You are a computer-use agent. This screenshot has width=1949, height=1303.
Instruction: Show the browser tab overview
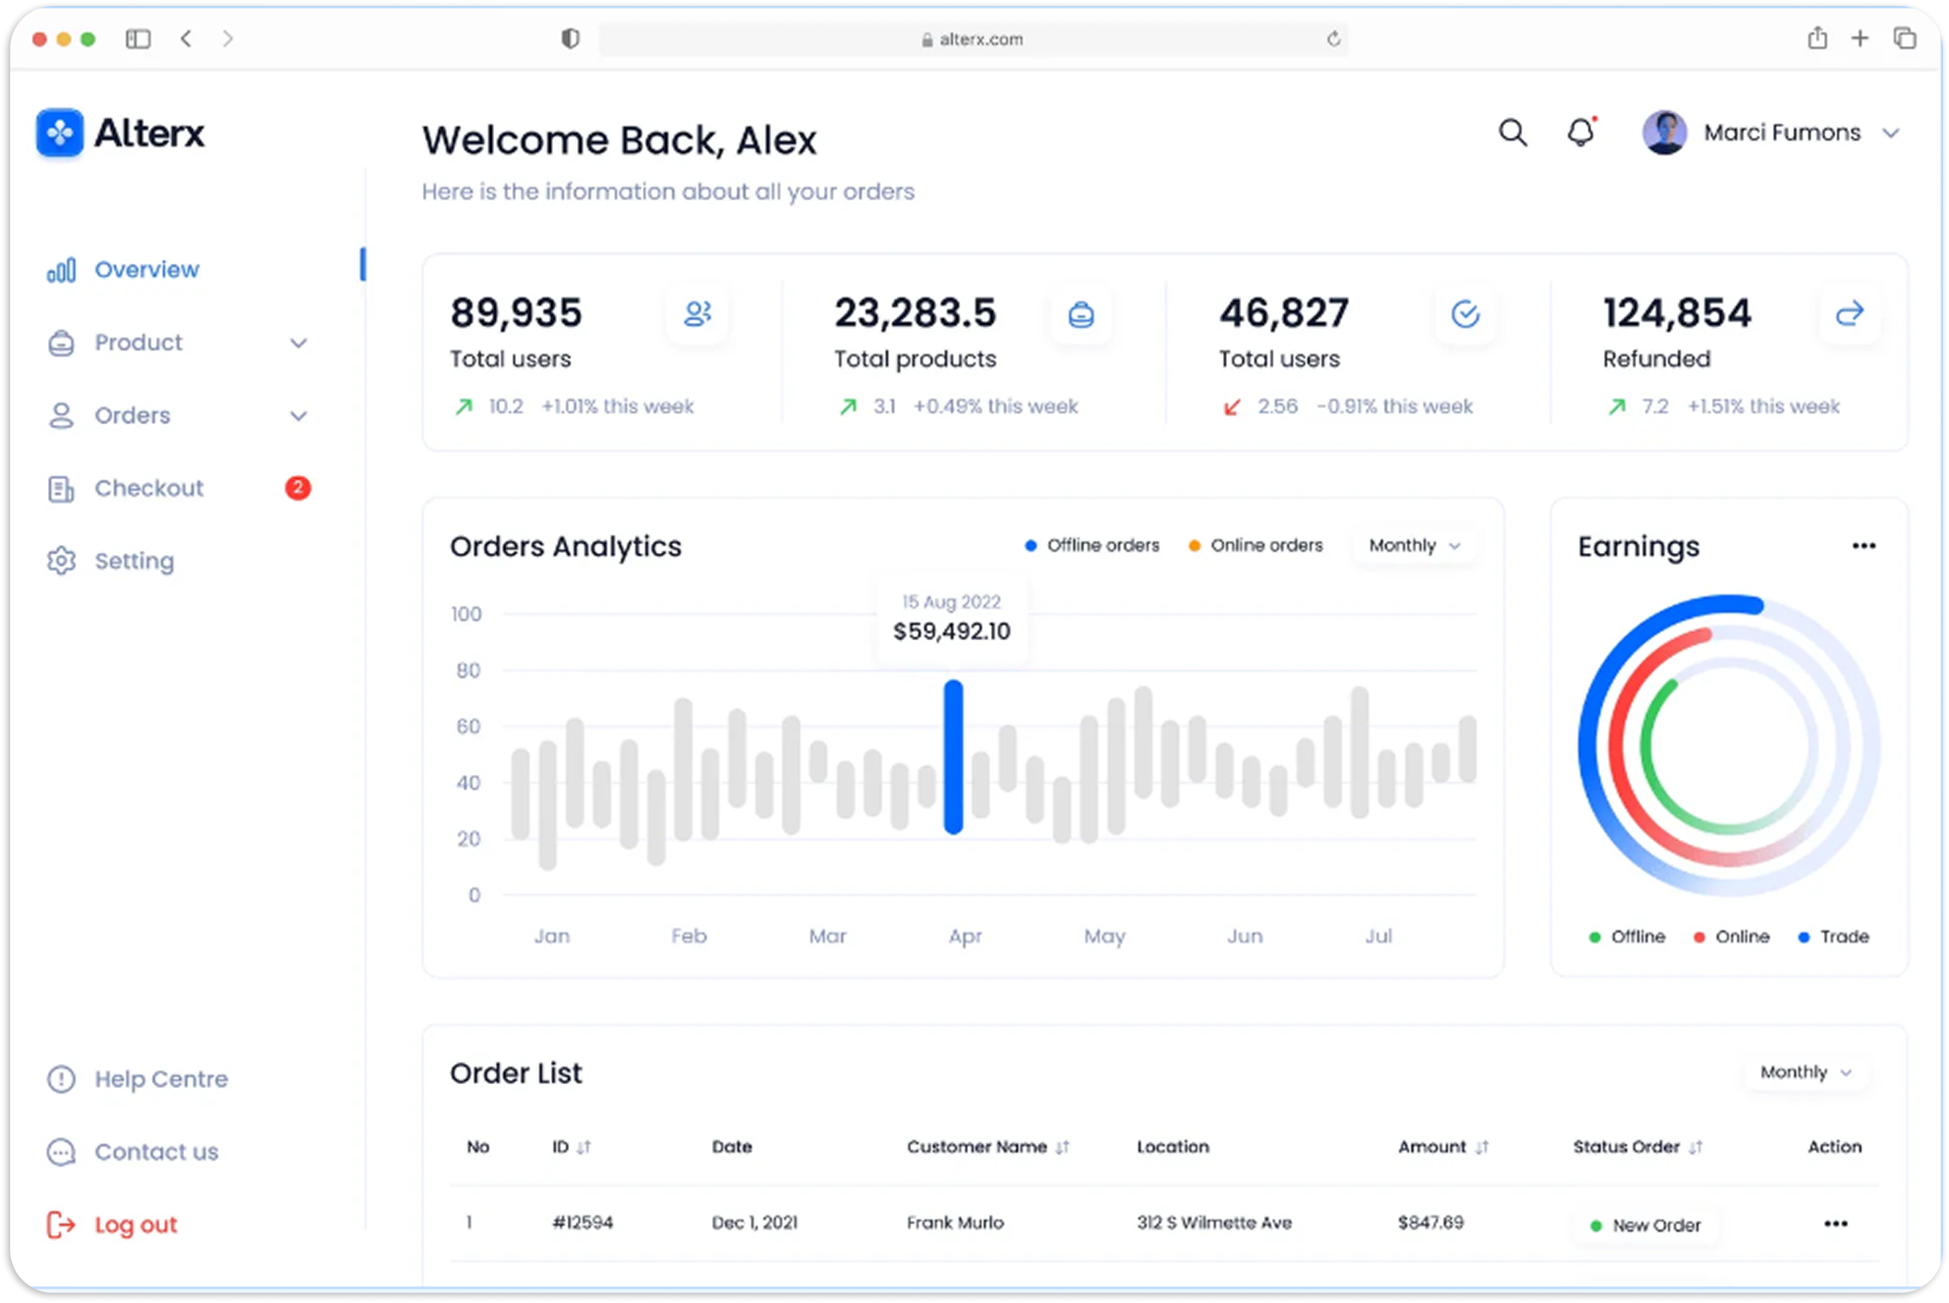point(1904,38)
